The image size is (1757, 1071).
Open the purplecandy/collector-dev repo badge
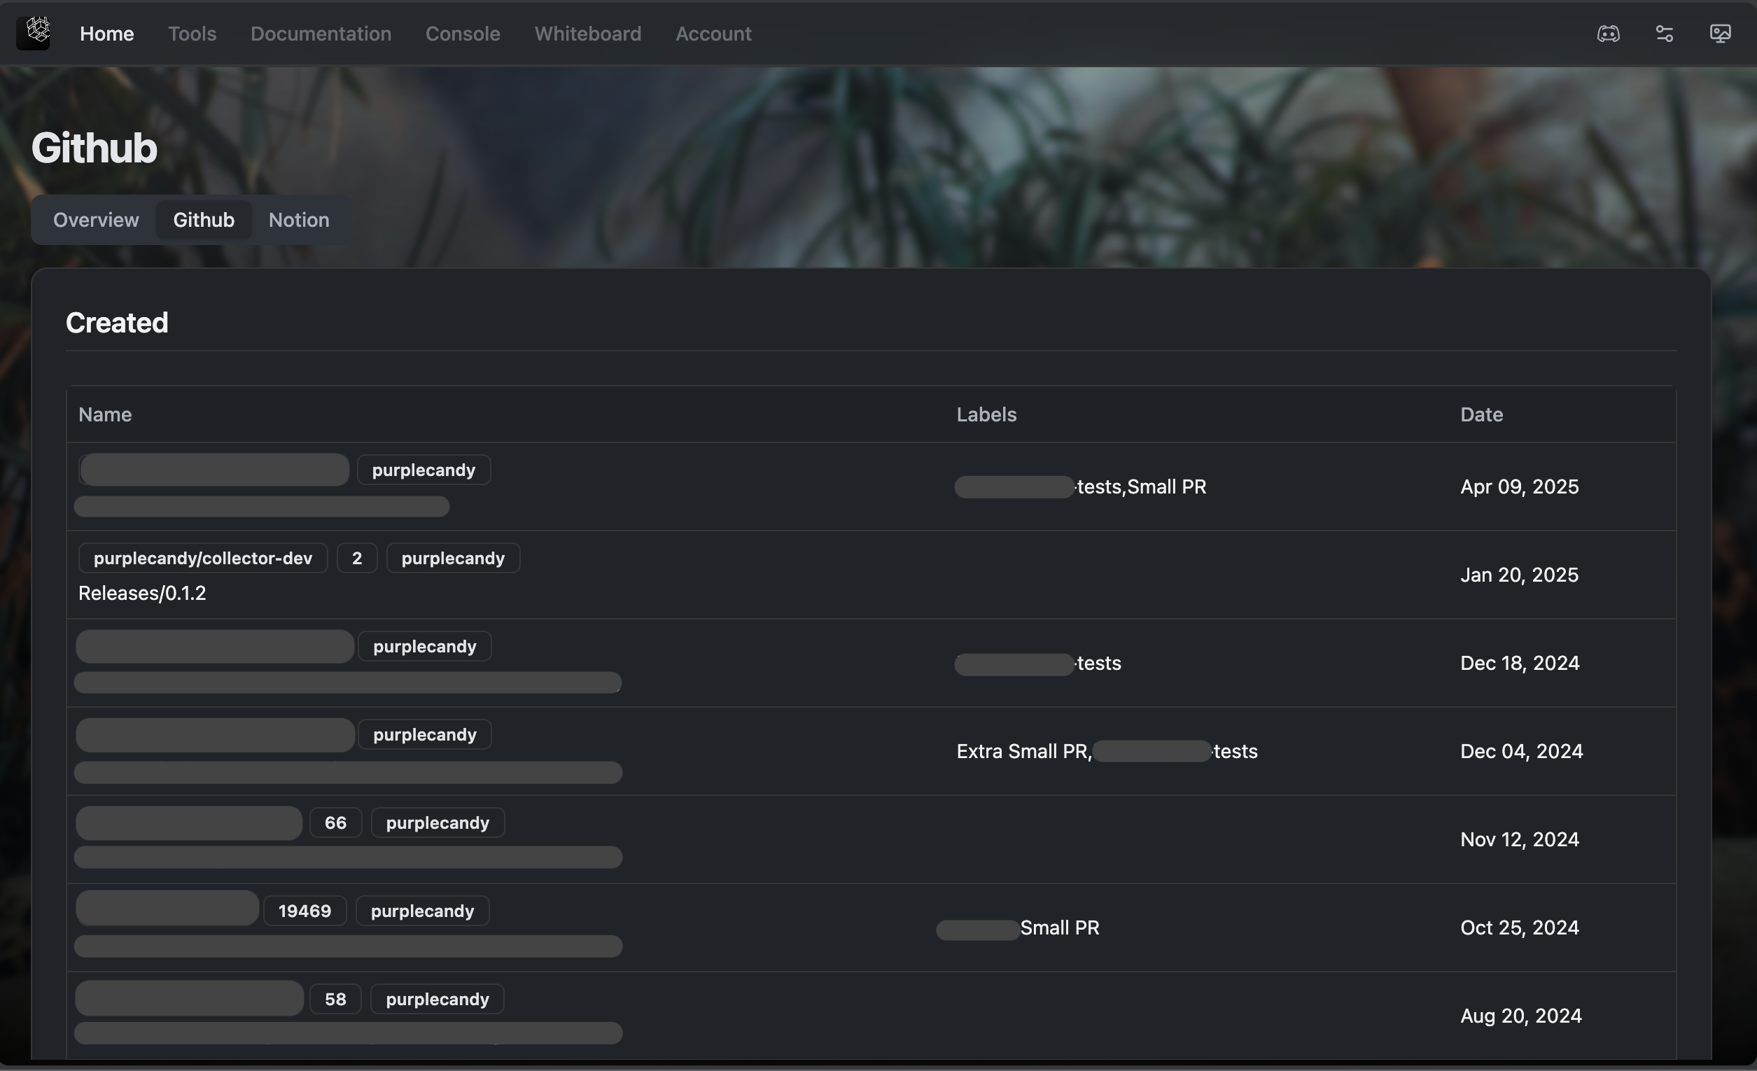pos(203,558)
